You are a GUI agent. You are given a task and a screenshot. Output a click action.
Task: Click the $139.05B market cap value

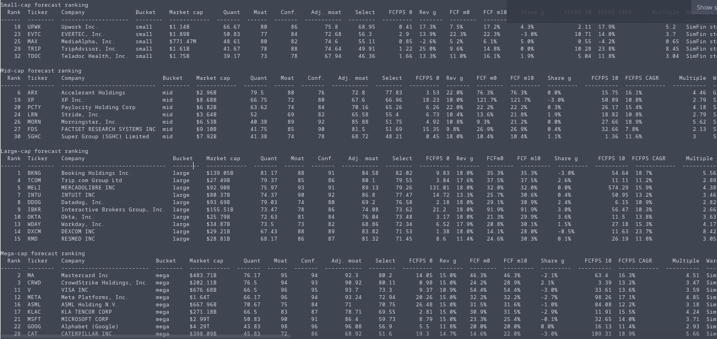(x=220, y=173)
